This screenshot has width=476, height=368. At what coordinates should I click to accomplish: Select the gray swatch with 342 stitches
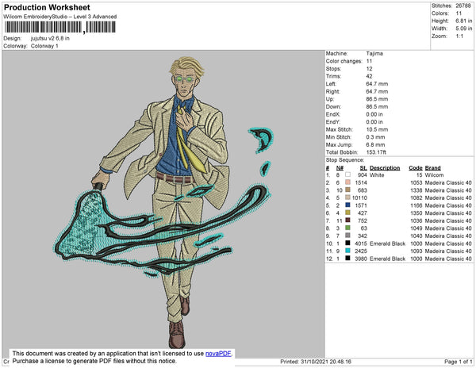tap(348, 236)
